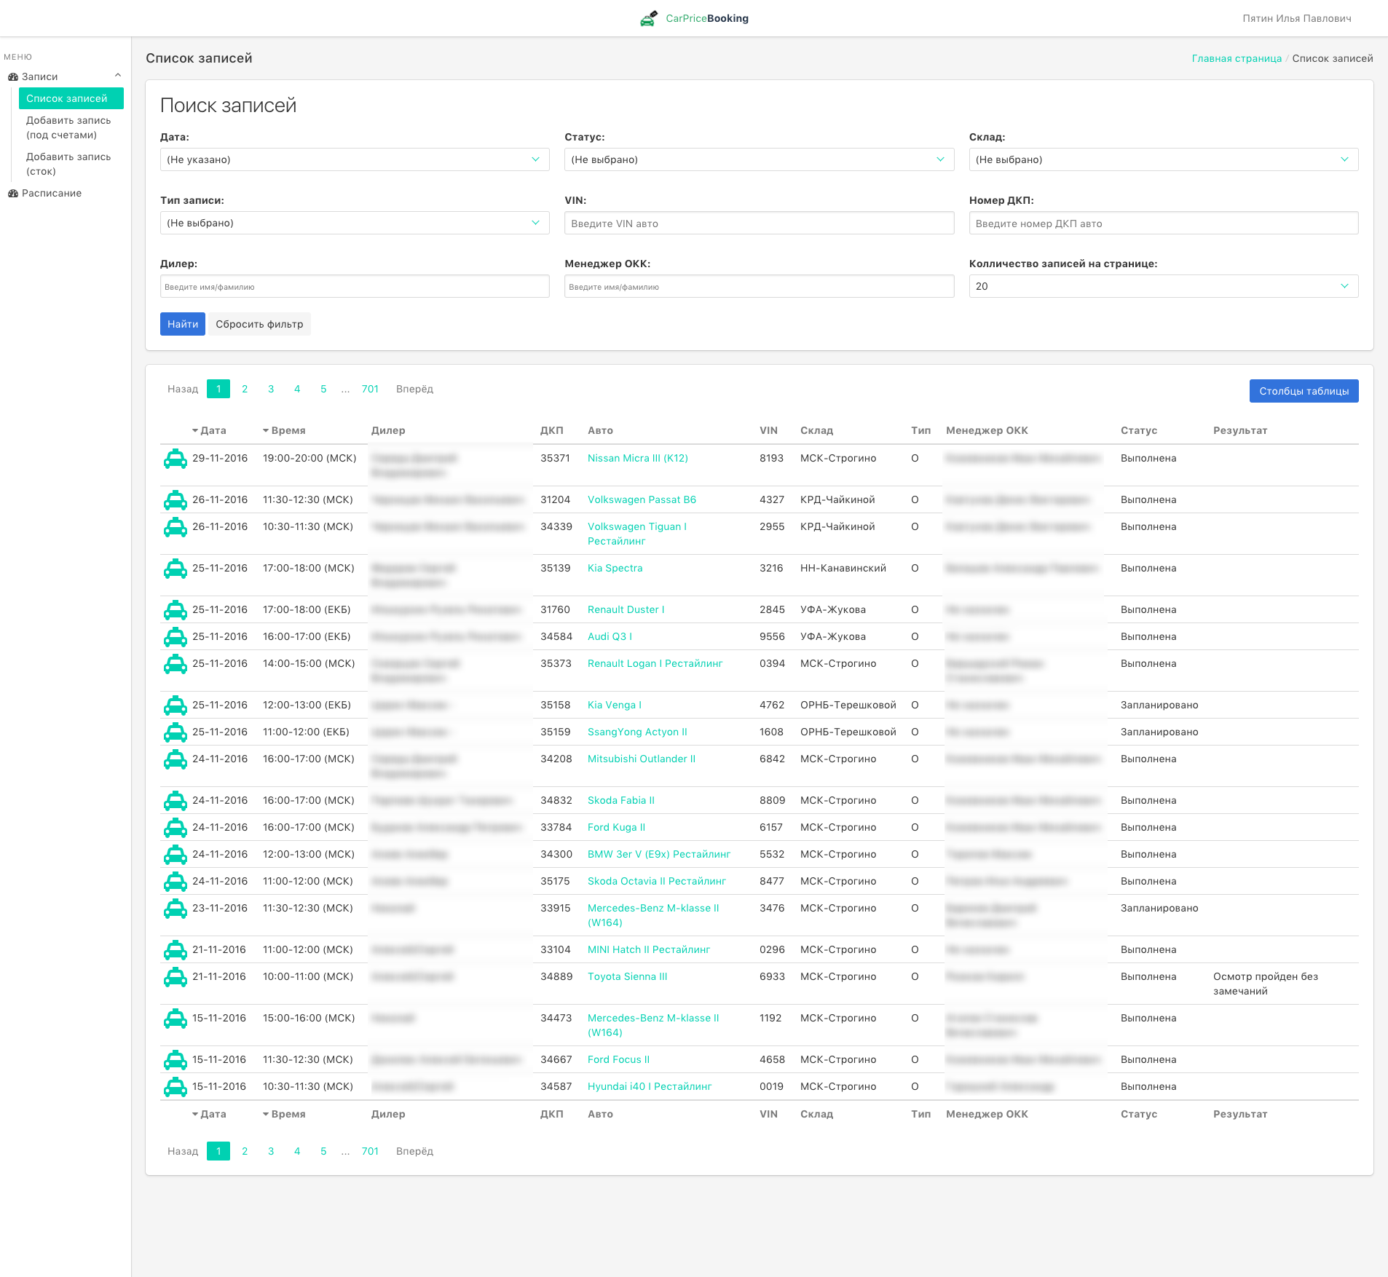Click DKP number 35139 cell
The height and width of the screenshot is (1277, 1388).
[x=556, y=569]
